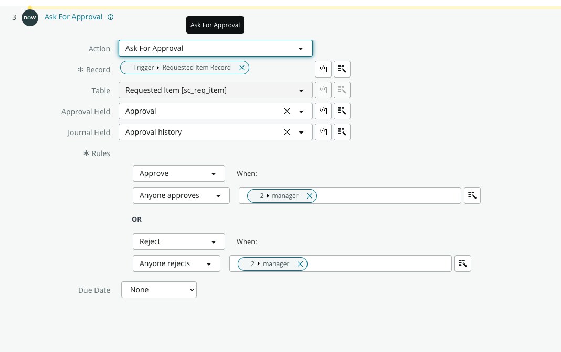Open the data pill picker for the Record field
The width and height of the screenshot is (561, 352).
click(x=342, y=69)
